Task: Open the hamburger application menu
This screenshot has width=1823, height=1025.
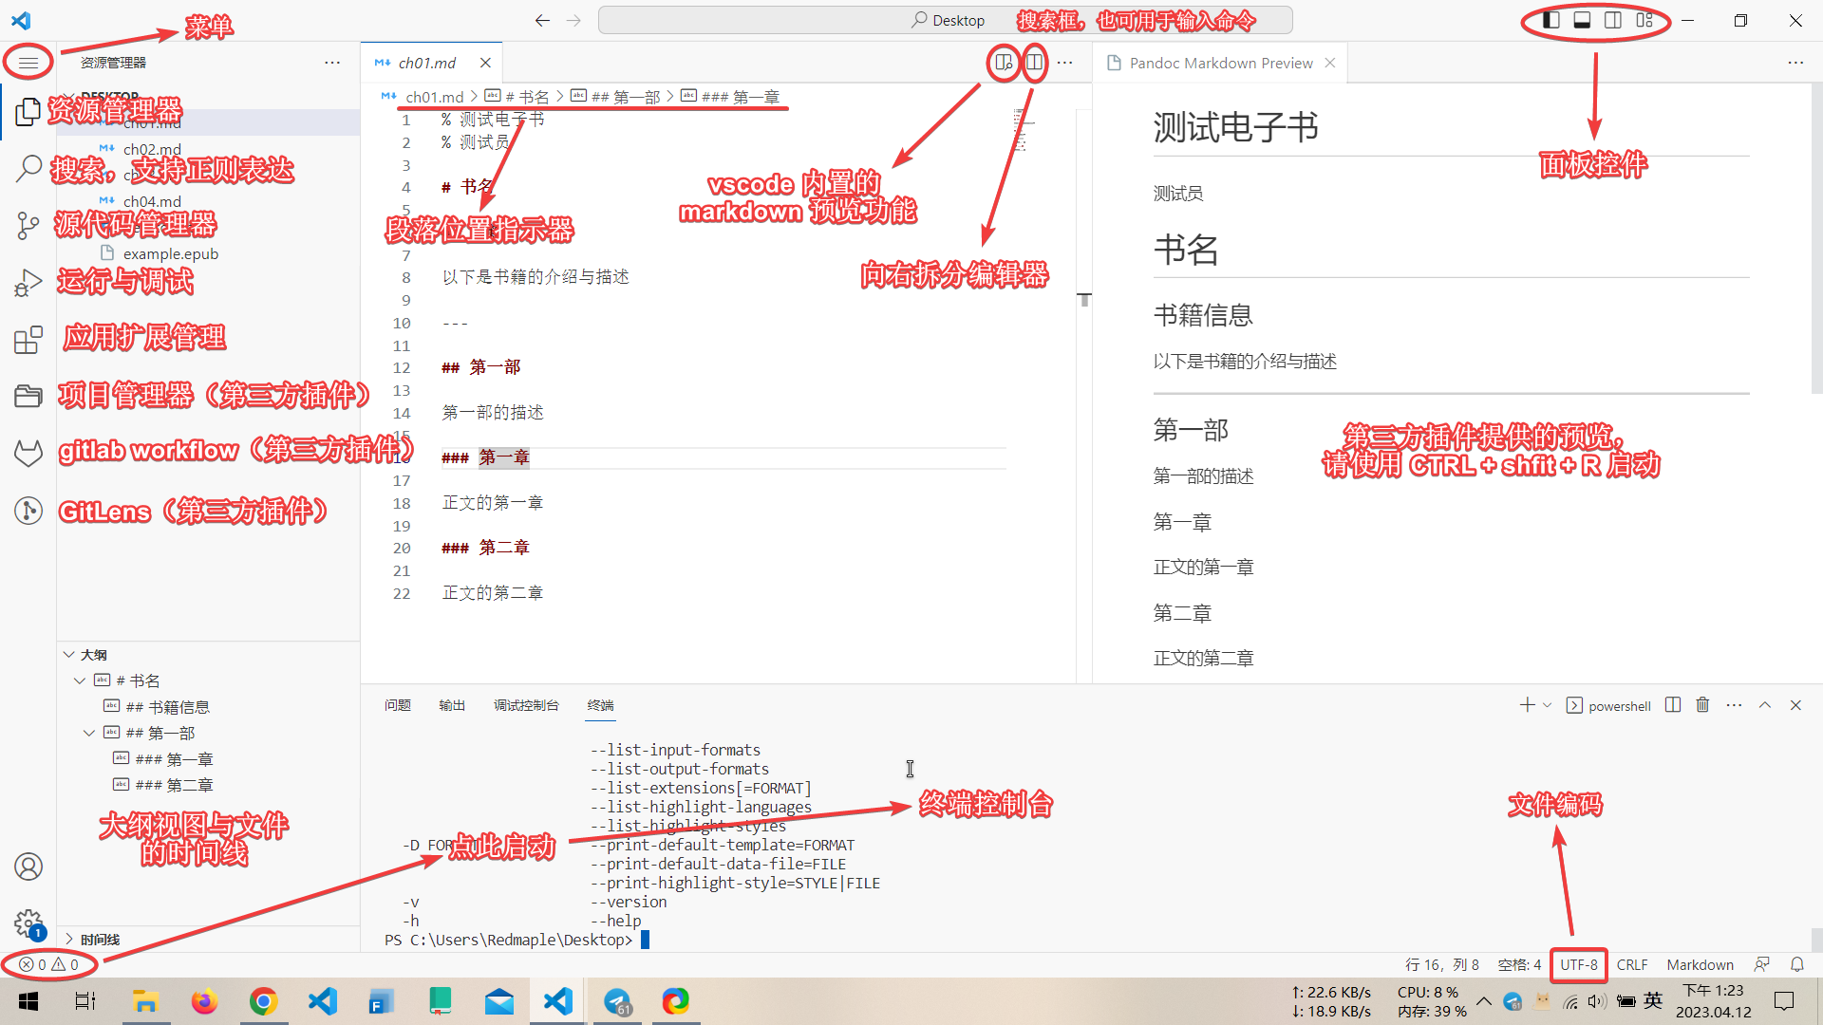Action: [x=28, y=63]
